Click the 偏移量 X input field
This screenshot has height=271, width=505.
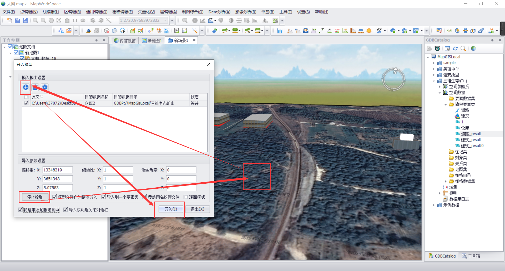(58, 170)
